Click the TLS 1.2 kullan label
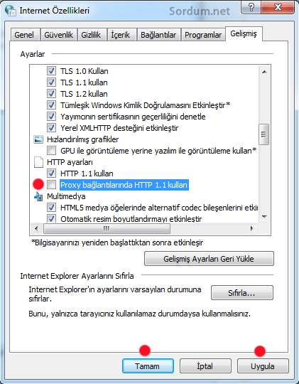Image resolution: width=299 pixels, height=384 pixels. [x=84, y=94]
